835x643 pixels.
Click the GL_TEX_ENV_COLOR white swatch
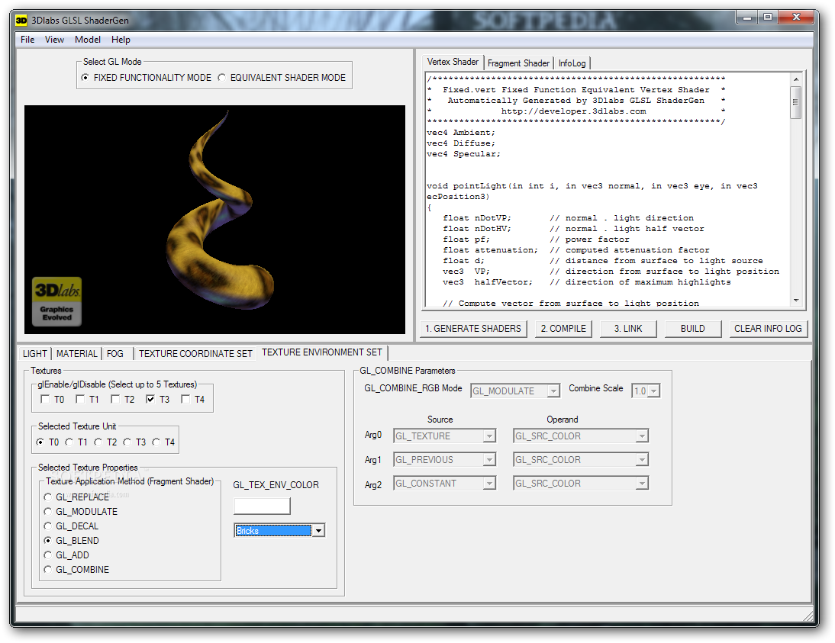coord(262,506)
